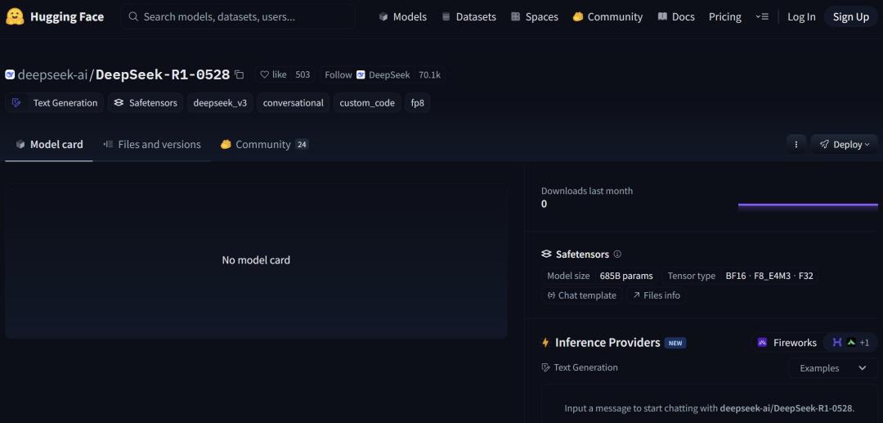Click the DeepSeek organization avatar icon
Image resolution: width=883 pixels, height=423 pixels.
[361, 74]
